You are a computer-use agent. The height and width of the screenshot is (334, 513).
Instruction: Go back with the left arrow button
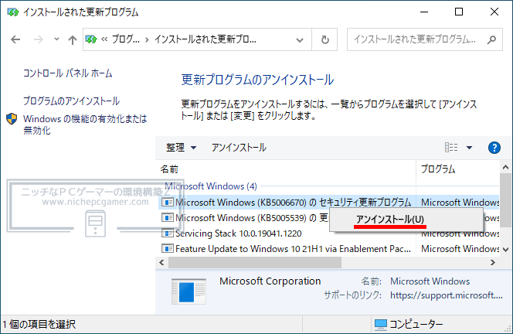click(x=15, y=39)
